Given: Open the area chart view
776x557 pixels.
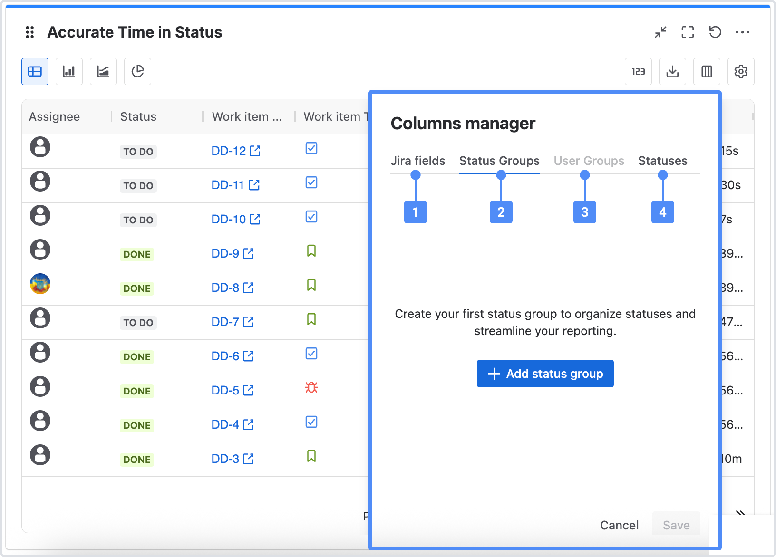Looking at the screenshot, I should click(103, 72).
